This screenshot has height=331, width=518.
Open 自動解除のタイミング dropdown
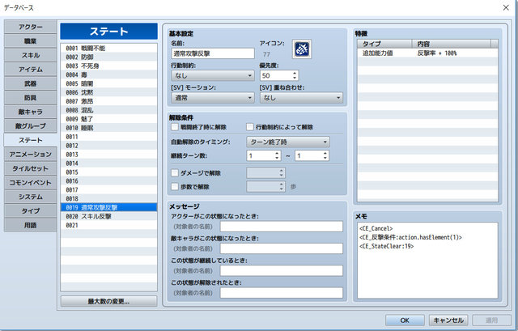(x=288, y=142)
